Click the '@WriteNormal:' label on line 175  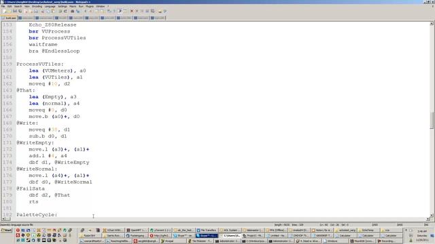[37, 169]
